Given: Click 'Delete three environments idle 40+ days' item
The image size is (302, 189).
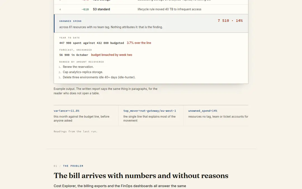Looking at the screenshot, I should tap(99, 77).
